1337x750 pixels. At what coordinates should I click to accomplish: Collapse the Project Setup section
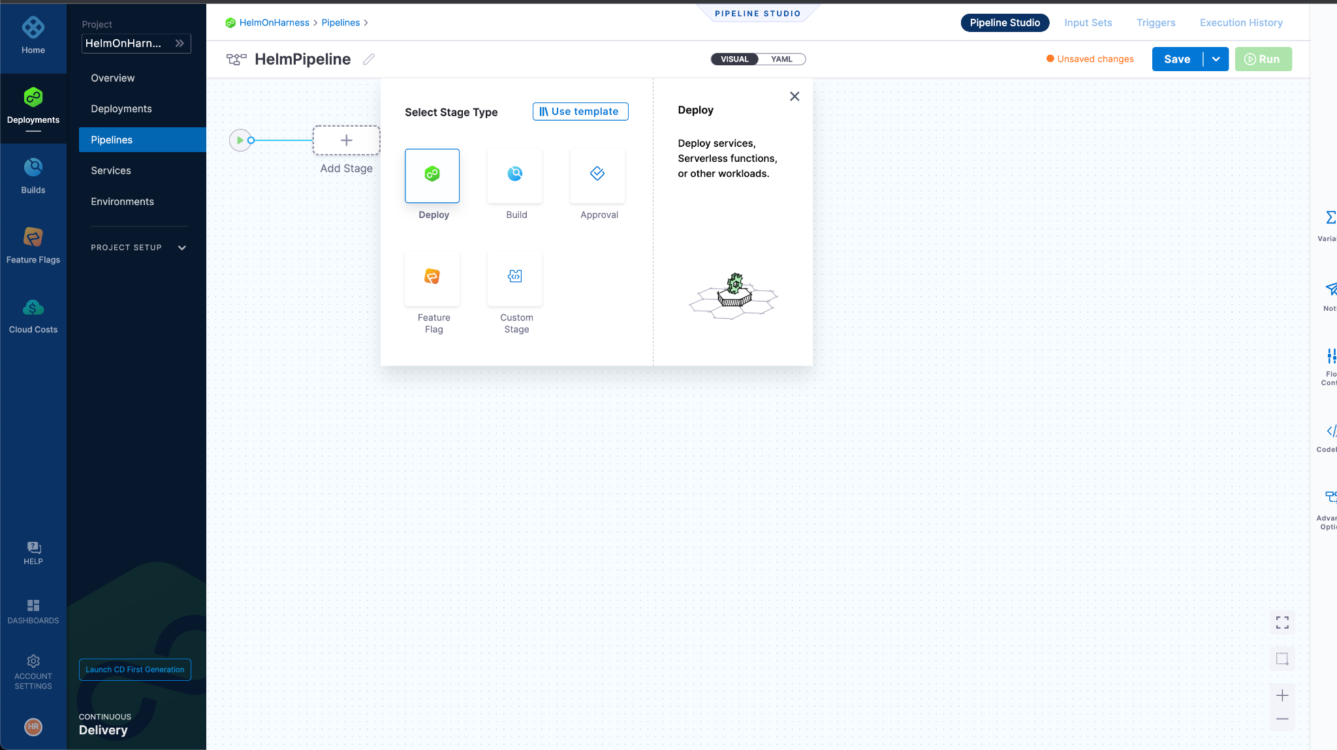point(182,247)
